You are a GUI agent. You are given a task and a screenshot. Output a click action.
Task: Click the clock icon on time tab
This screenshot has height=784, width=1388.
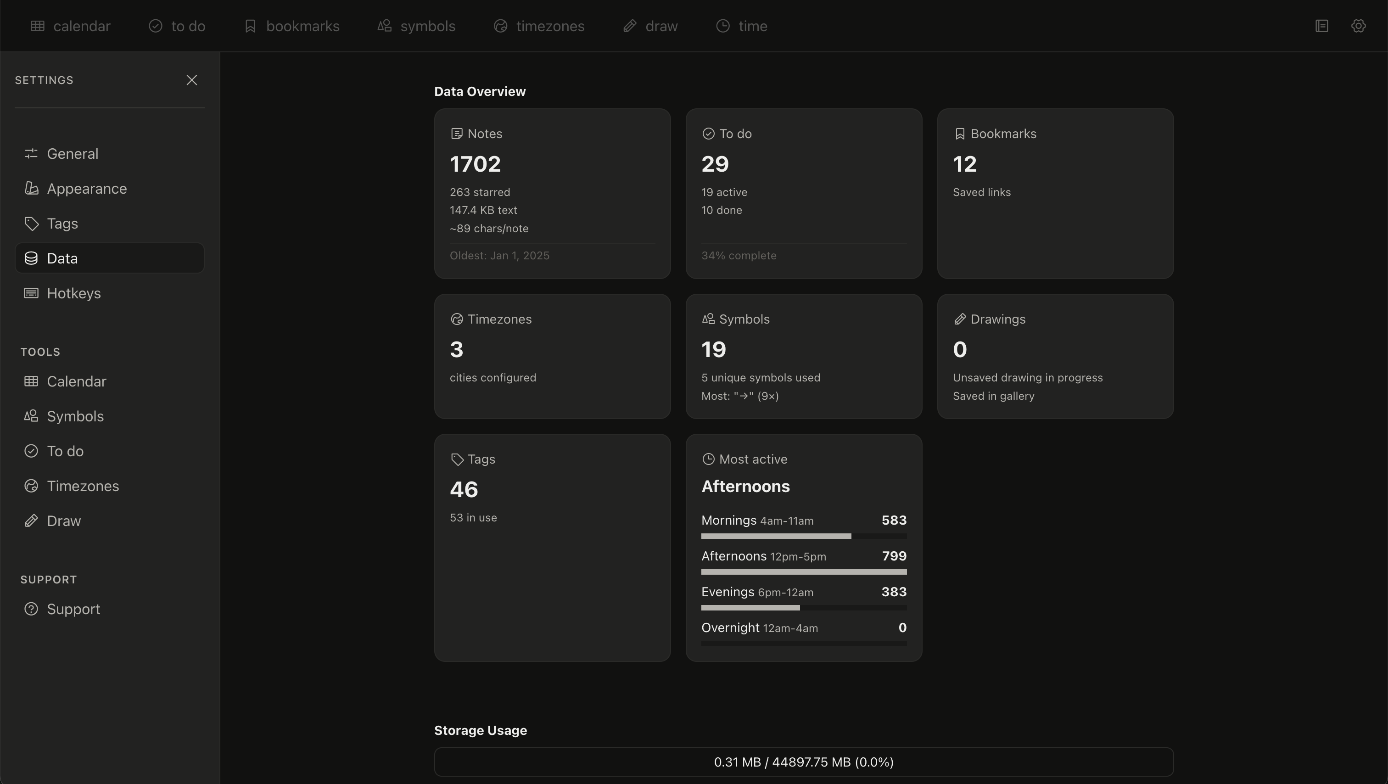[723, 26]
